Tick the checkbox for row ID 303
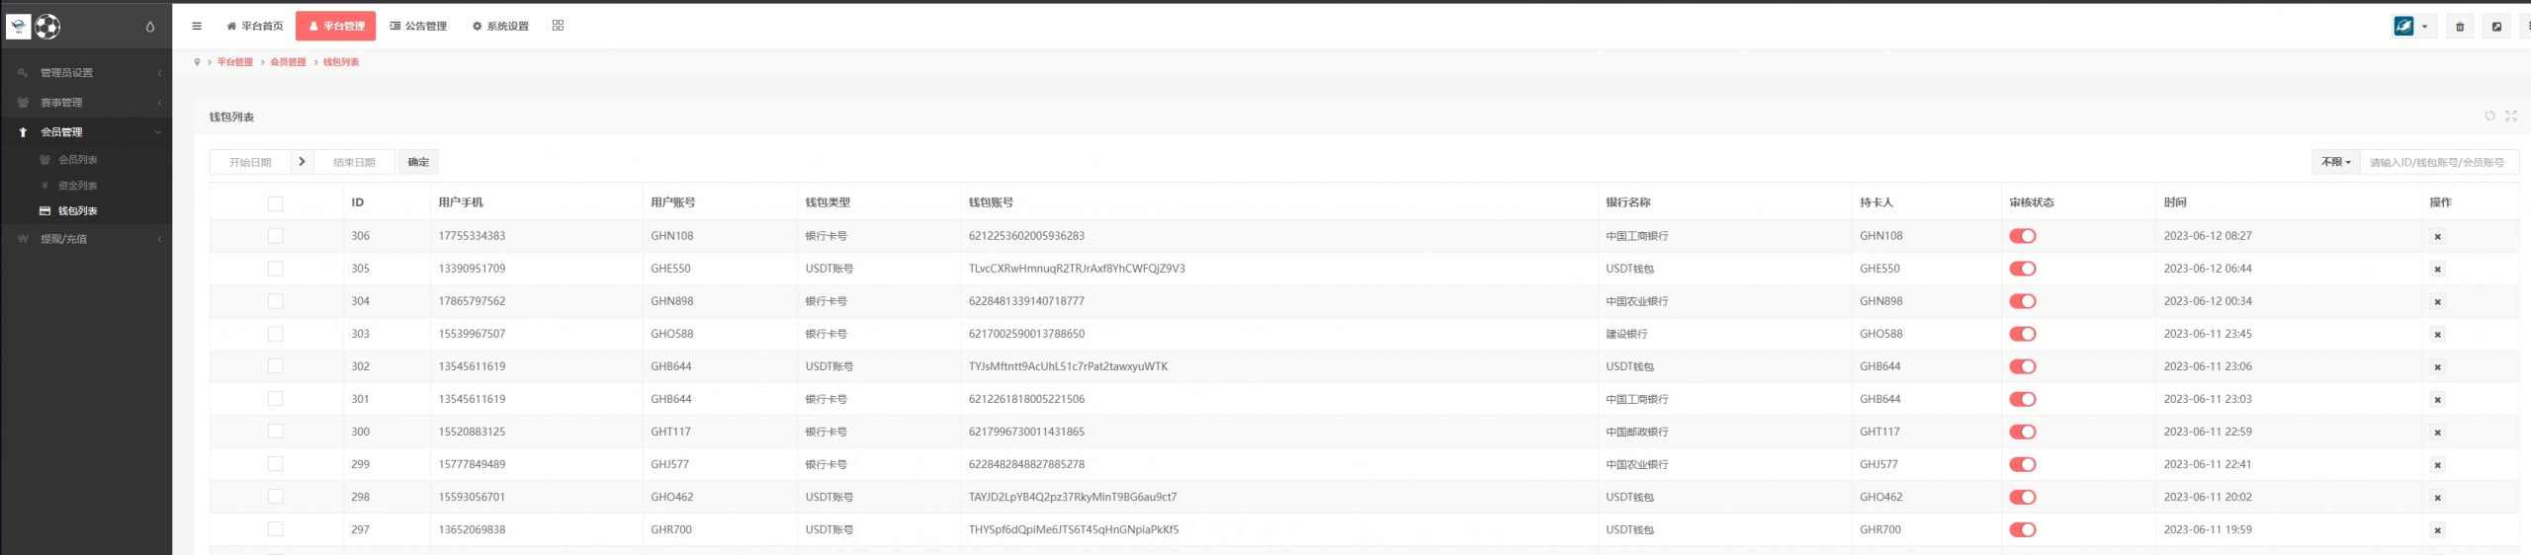Image resolution: width=2531 pixels, height=555 pixels. point(275,334)
